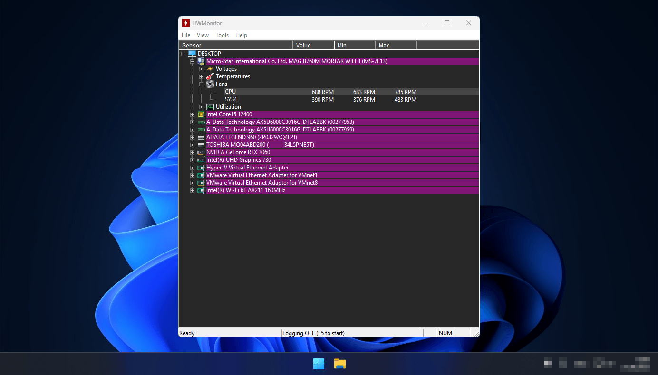
Task: Click the SYS4 fan max 483 RPM
Action: [x=406, y=100]
